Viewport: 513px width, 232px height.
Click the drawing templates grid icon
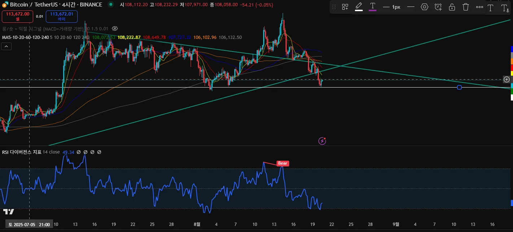click(345, 7)
